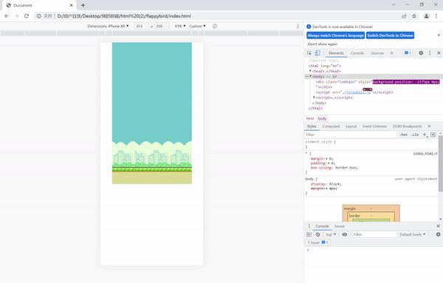Screen dimensions: 443x283
Task: Show the console sidebar
Action: click(x=309, y=234)
